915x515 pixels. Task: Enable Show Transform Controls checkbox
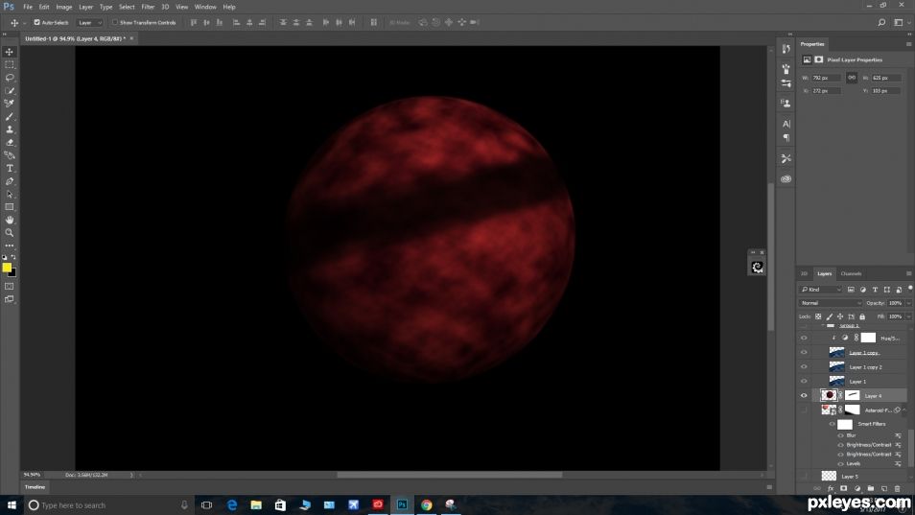(115, 22)
